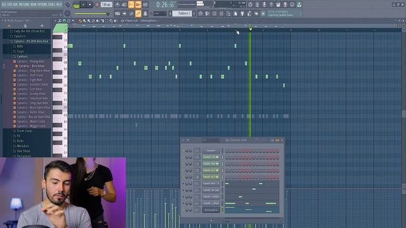Viewport: 406px width, 228px height.
Task: Open the piano roll menu arrow
Action: click(55, 21)
